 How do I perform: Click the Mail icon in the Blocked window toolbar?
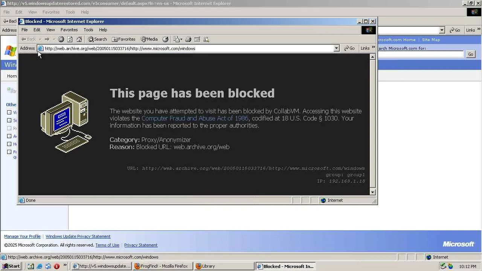176,39
